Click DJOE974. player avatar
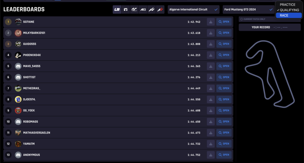The image size is (304, 163). pos(18,99)
